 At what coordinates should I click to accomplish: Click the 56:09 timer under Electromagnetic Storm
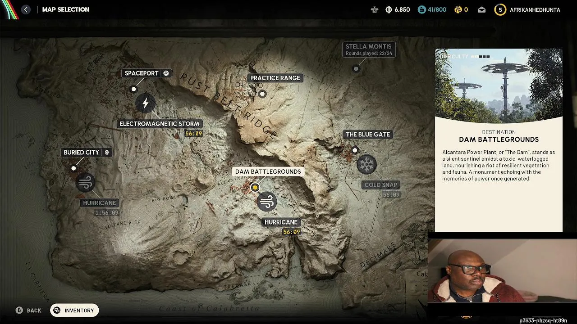pyautogui.click(x=194, y=134)
